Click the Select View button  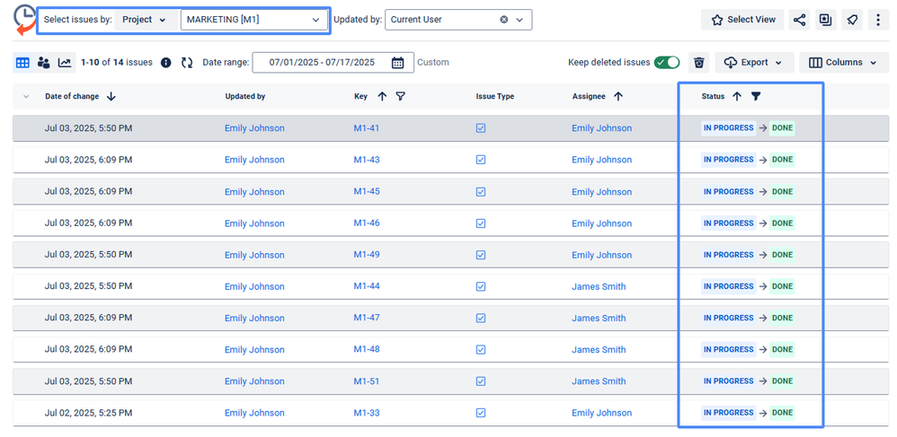(x=742, y=20)
